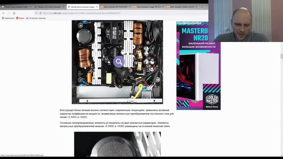Switch to the Обзор и тест блока питания tab
This screenshot has width=283, height=159.
(50, 7)
